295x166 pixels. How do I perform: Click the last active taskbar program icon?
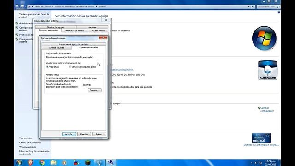click(x=111, y=162)
